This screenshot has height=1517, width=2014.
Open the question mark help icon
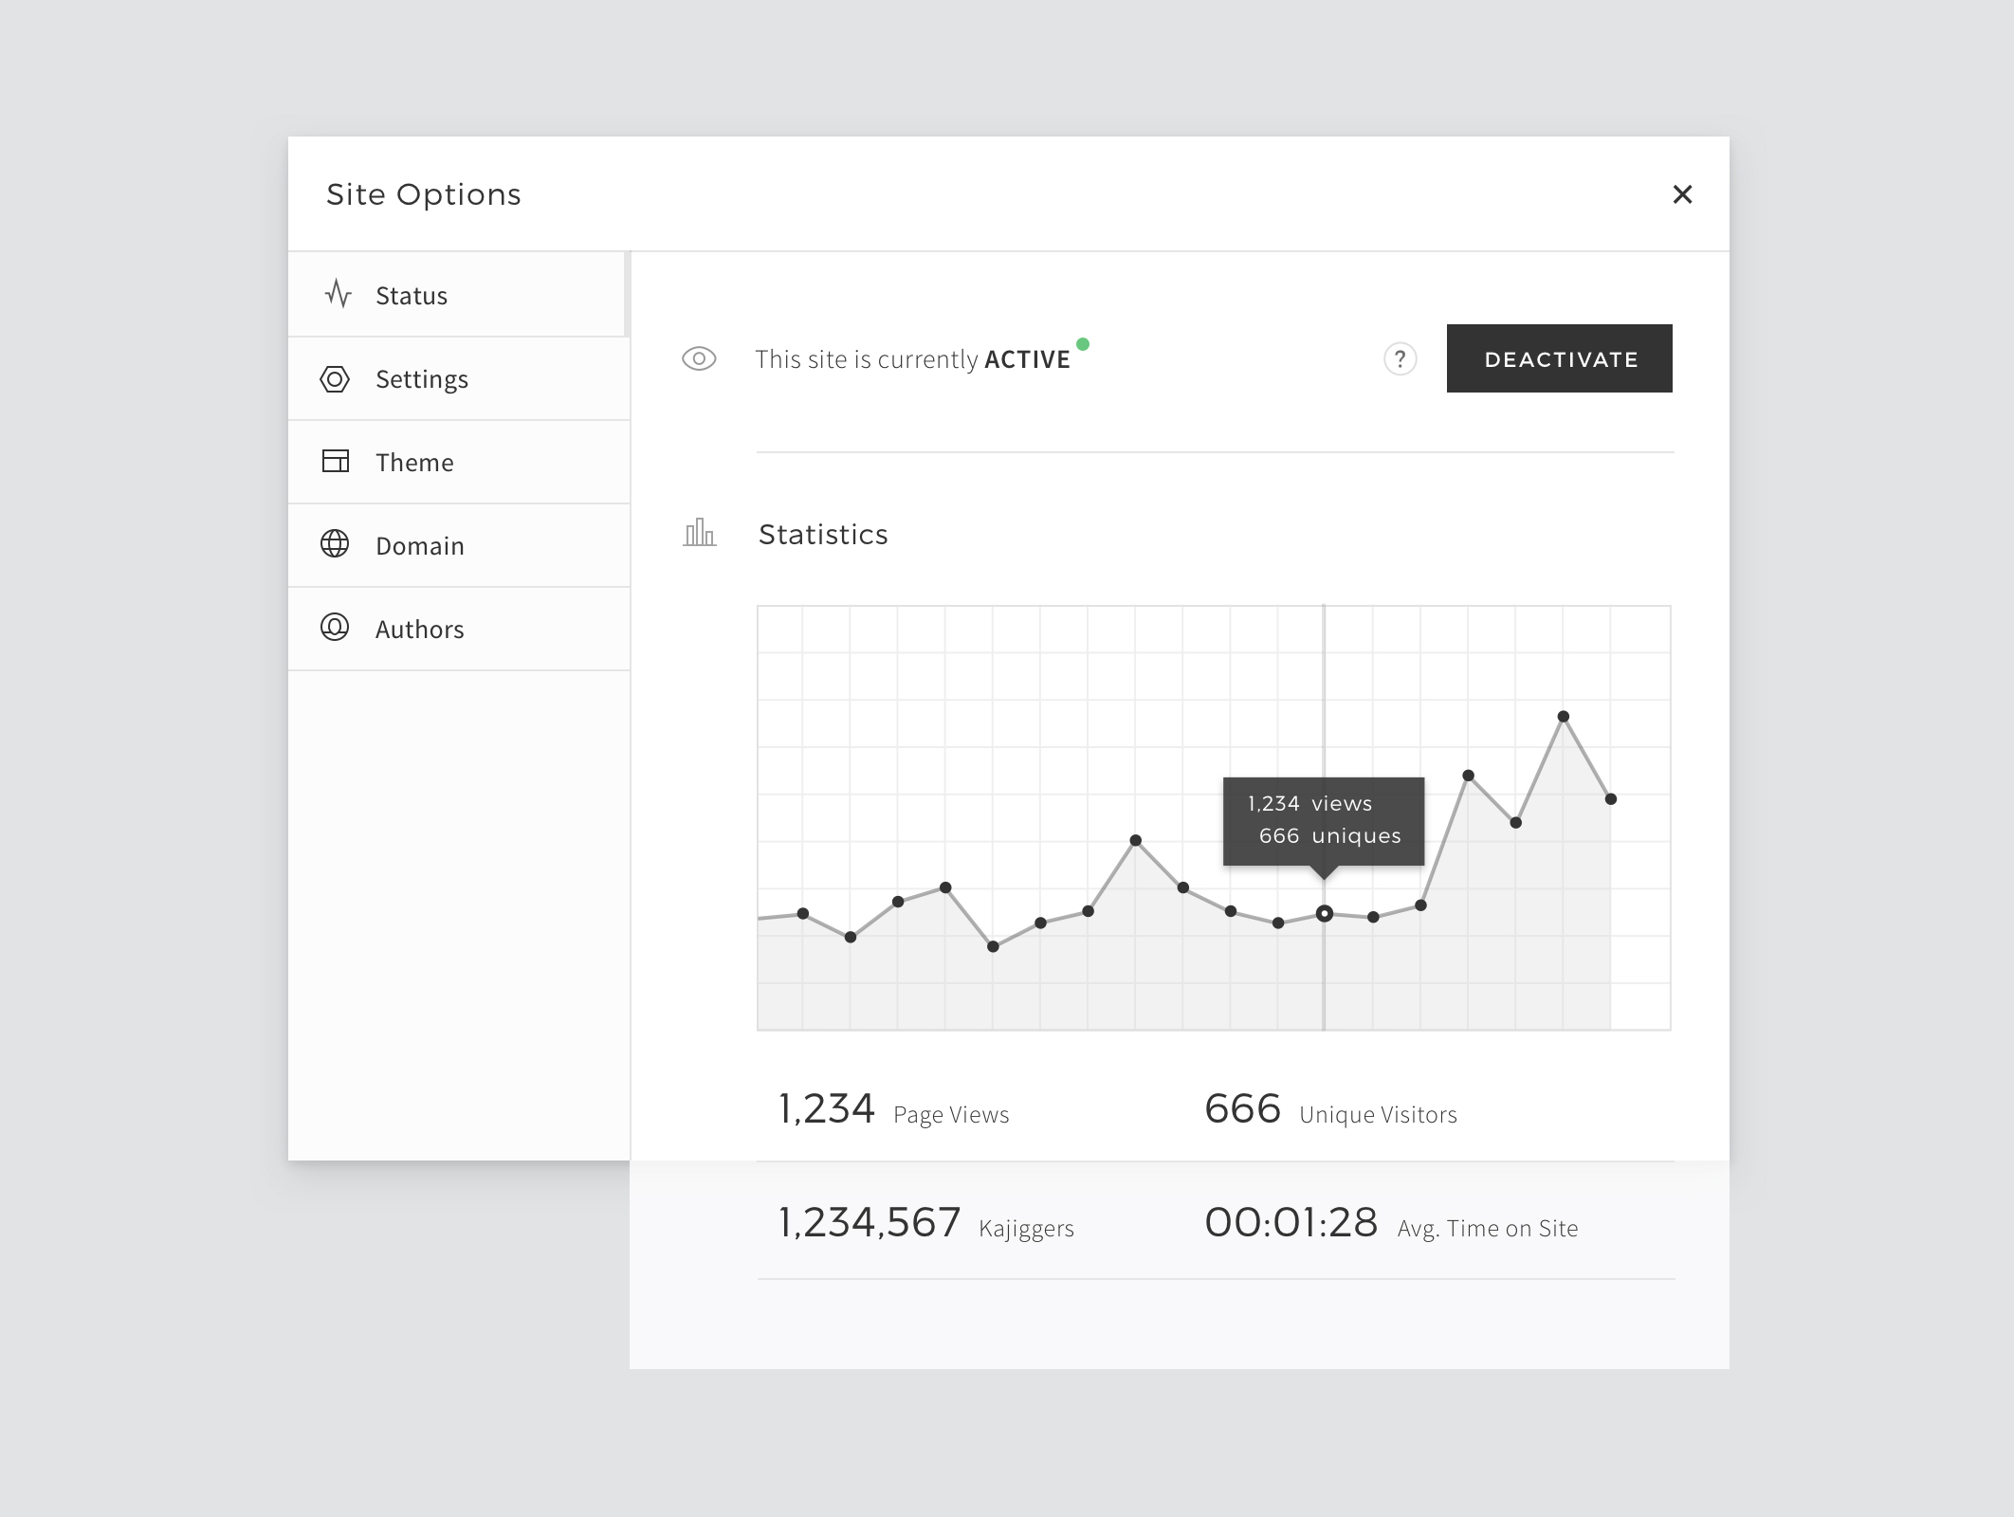[x=1400, y=359]
